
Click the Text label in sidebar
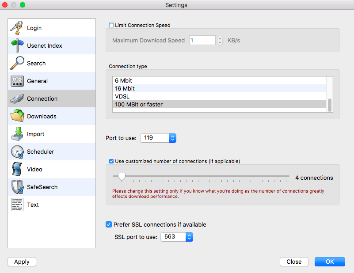tap(33, 205)
